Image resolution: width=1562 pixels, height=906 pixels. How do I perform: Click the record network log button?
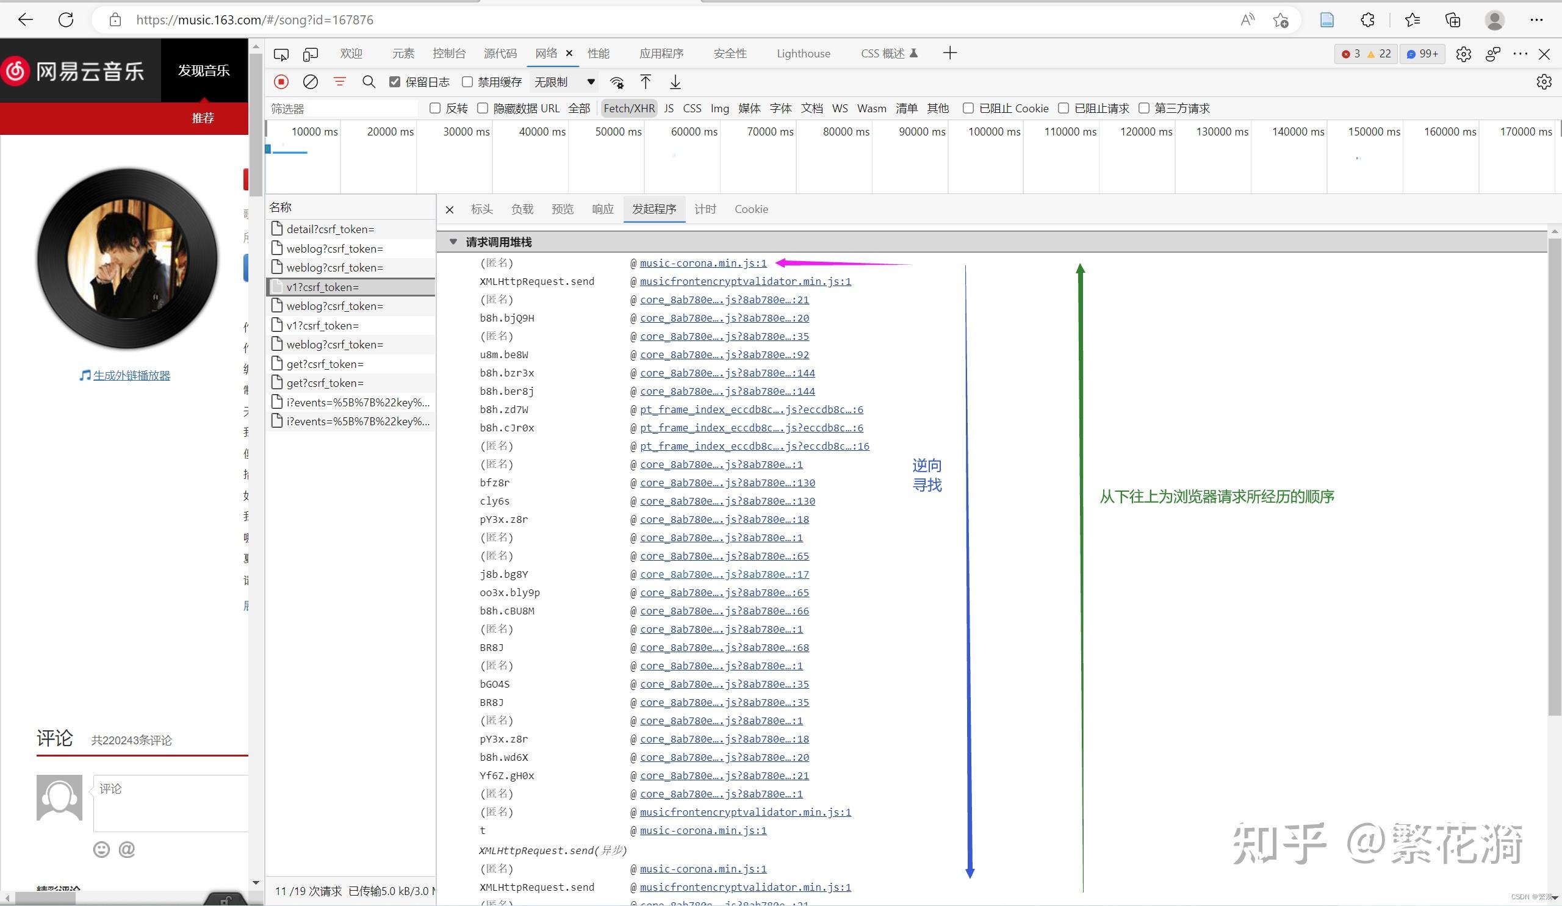[x=281, y=82]
